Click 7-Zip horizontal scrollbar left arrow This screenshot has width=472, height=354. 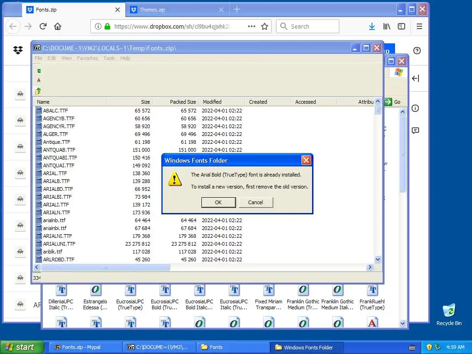pyautogui.click(x=37, y=267)
